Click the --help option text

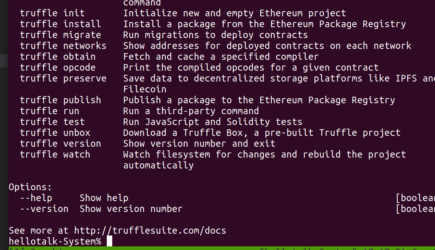(36, 198)
